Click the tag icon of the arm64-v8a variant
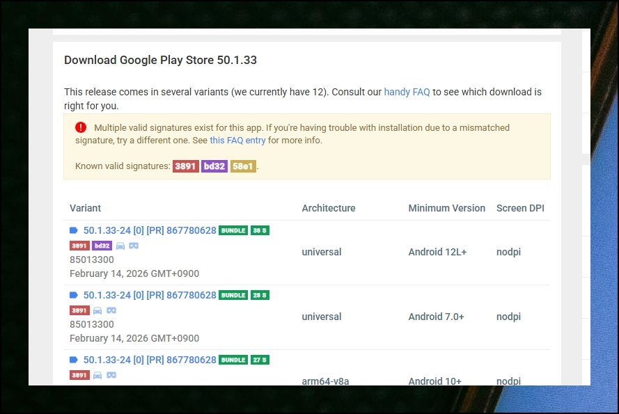619x414 pixels. (x=74, y=360)
